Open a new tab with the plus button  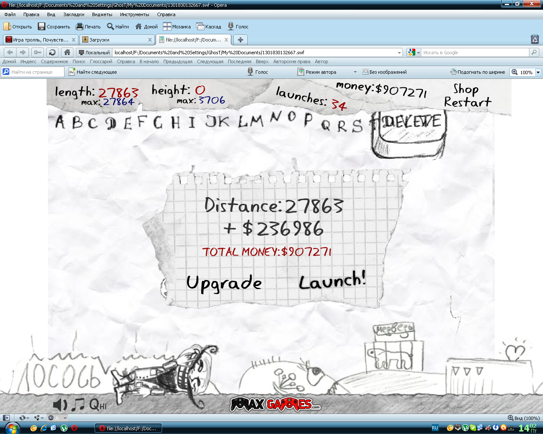(241, 40)
